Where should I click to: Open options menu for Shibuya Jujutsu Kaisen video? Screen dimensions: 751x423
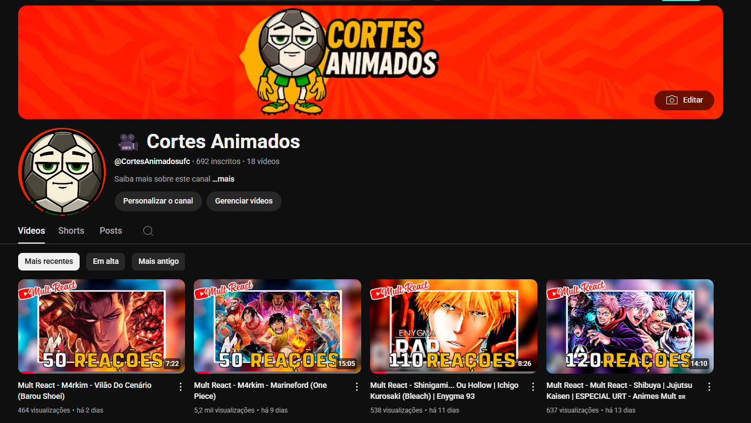click(709, 387)
